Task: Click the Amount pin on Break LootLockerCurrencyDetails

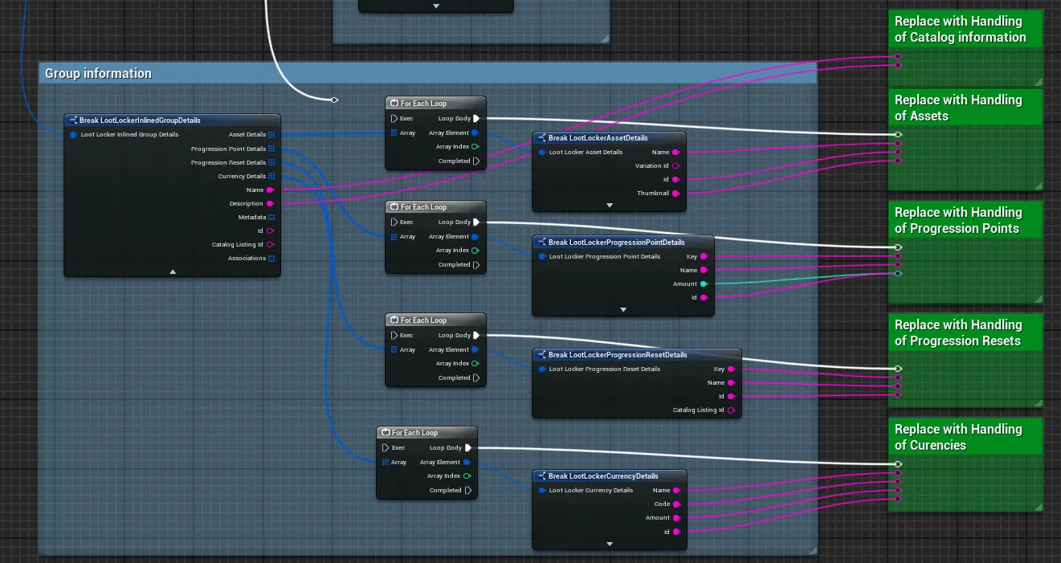Action: pyautogui.click(x=676, y=518)
